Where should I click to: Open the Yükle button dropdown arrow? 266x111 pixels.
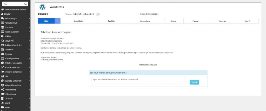tap(57, 21)
